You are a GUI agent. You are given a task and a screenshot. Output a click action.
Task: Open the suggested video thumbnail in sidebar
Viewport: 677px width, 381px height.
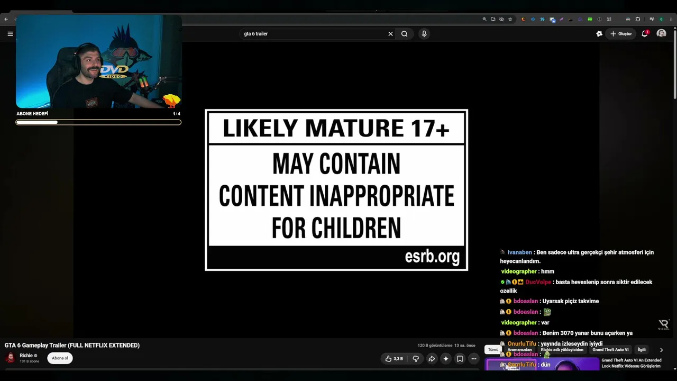[x=542, y=364]
